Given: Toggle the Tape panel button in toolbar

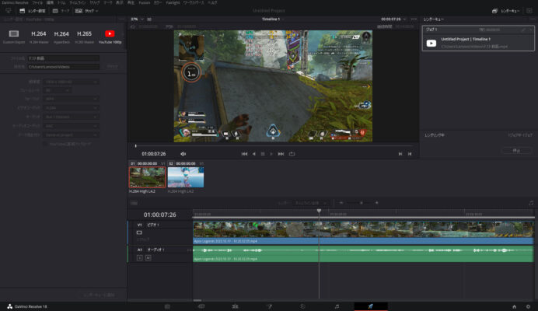Looking at the screenshot, I should pos(61,11).
